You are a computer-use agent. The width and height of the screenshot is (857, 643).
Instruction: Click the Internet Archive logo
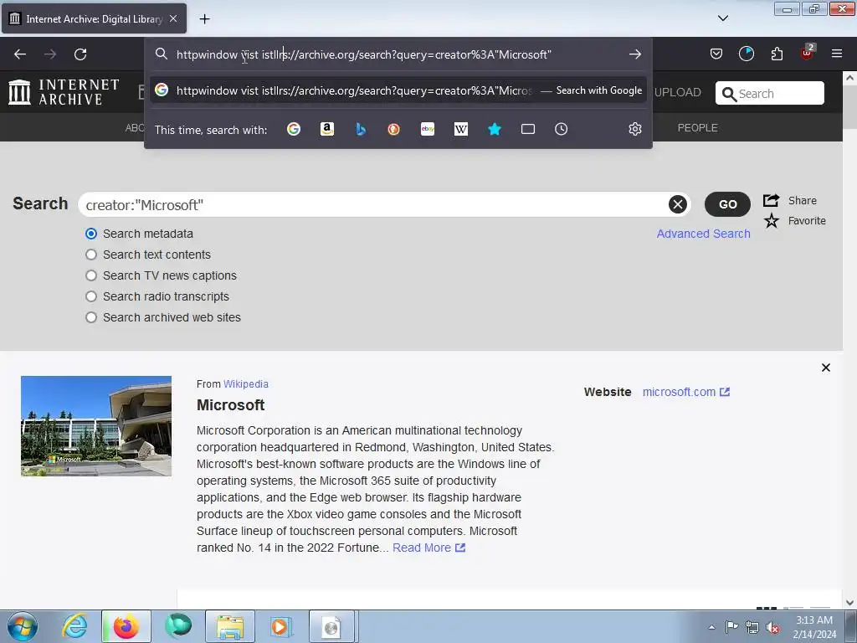click(x=64, y=92)
